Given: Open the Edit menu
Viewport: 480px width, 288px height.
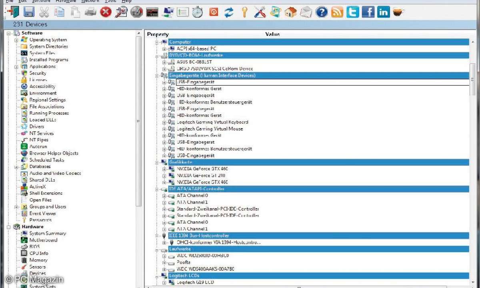Looking at the screenshot, I should (22, 1).
